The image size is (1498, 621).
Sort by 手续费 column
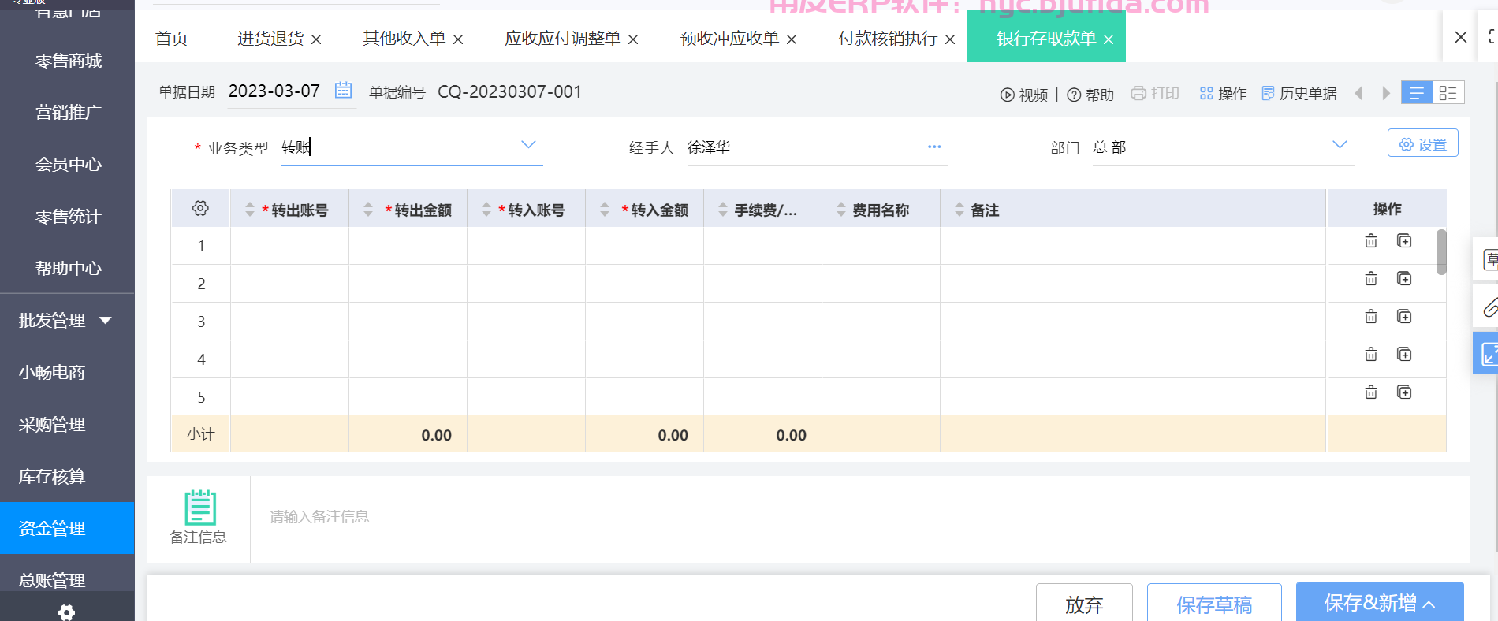pos(722,210)
